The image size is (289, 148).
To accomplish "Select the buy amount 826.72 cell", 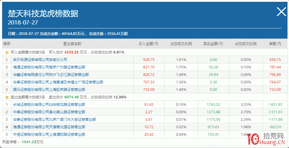I will pos(149,75).
